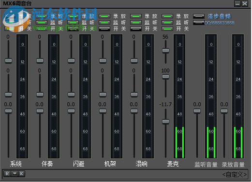Toggle 监听 for the 闪避 channel
Image resolution: width=252 pixels, height=182 pixels.
[73, 23]
